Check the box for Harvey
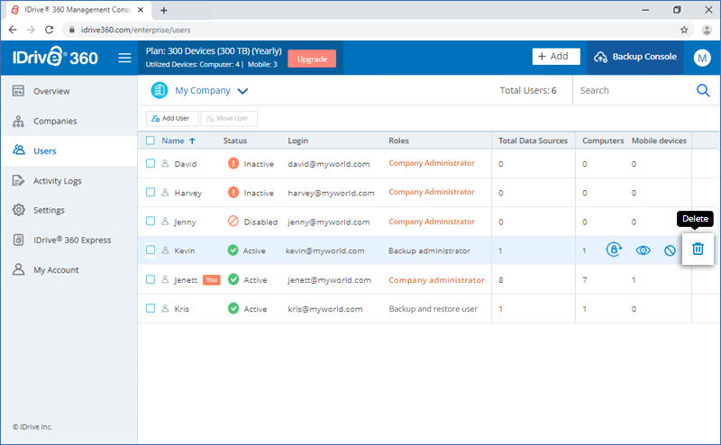 [x=151, y=192]
